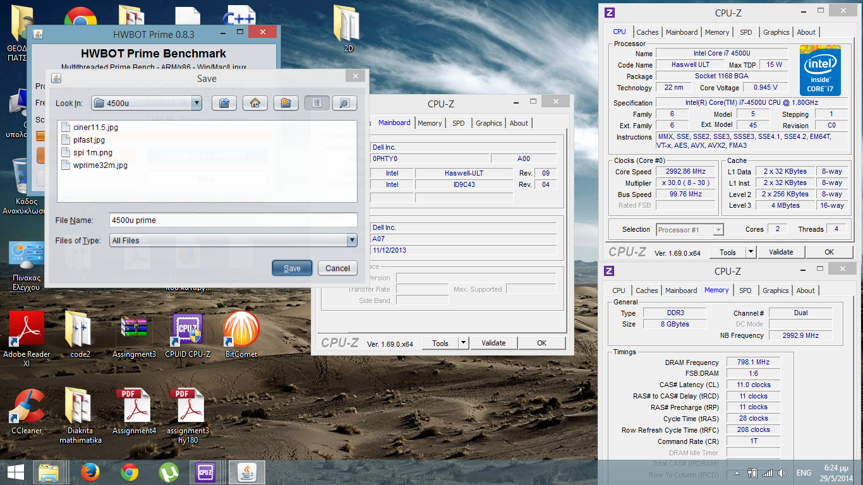Click OK in top-right CPU-Z window
Screen dimensions: 863x485
click(x=829, y=252)
